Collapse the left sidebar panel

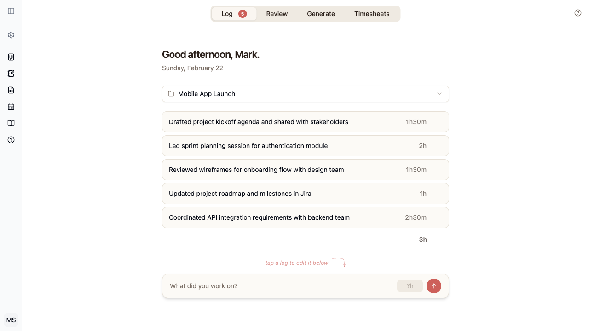[x=11, y=11]
